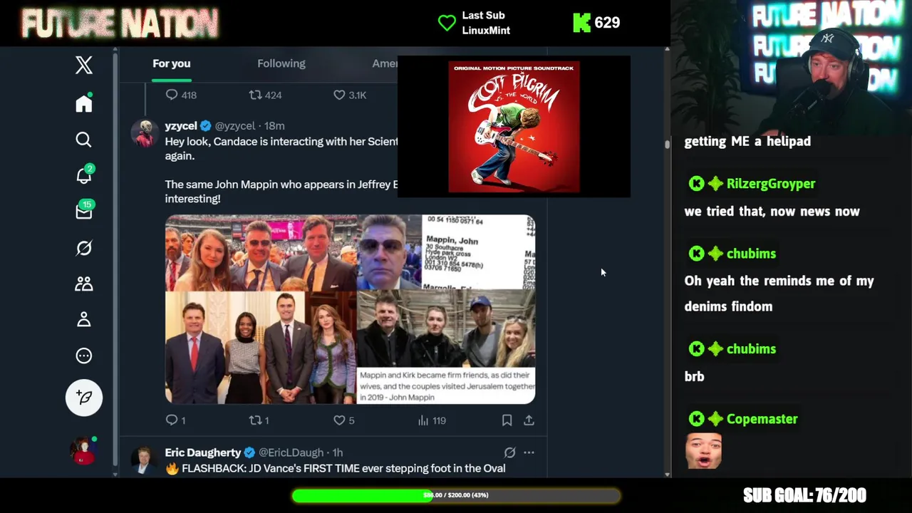
Task: Click Grok icon on Eric Daugherty post
Action: [x=509, y=452]
